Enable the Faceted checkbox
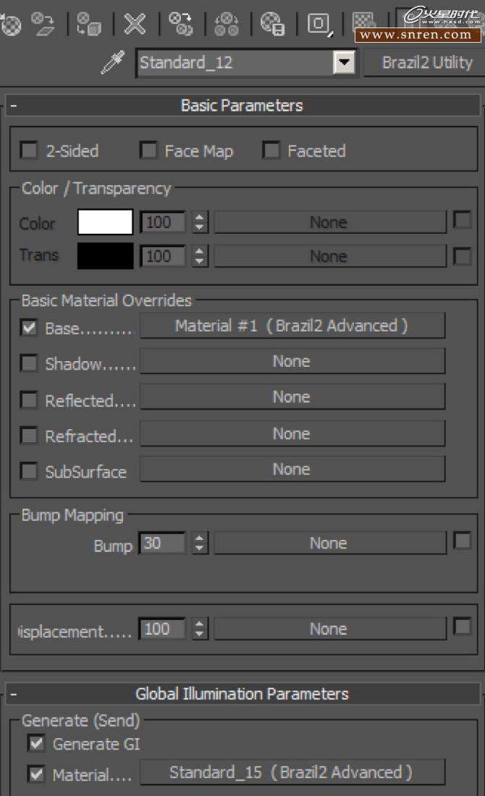This screenshot has height=796, width=485. click(x=271, y=151)
